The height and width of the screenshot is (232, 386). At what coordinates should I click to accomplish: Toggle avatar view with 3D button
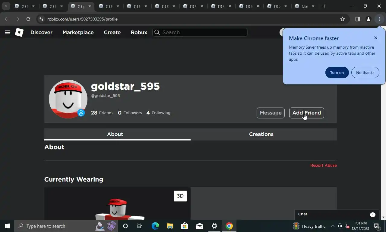coord(180,196)
